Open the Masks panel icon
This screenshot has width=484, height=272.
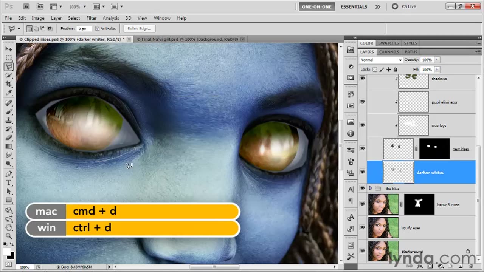pos(351,77)
